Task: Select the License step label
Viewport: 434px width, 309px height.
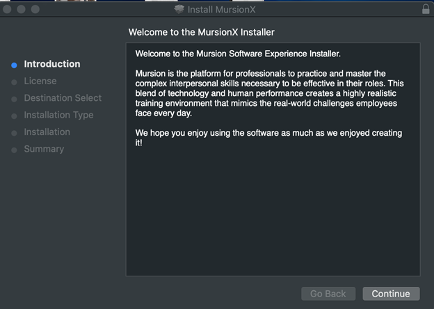Action: point(40,81)
